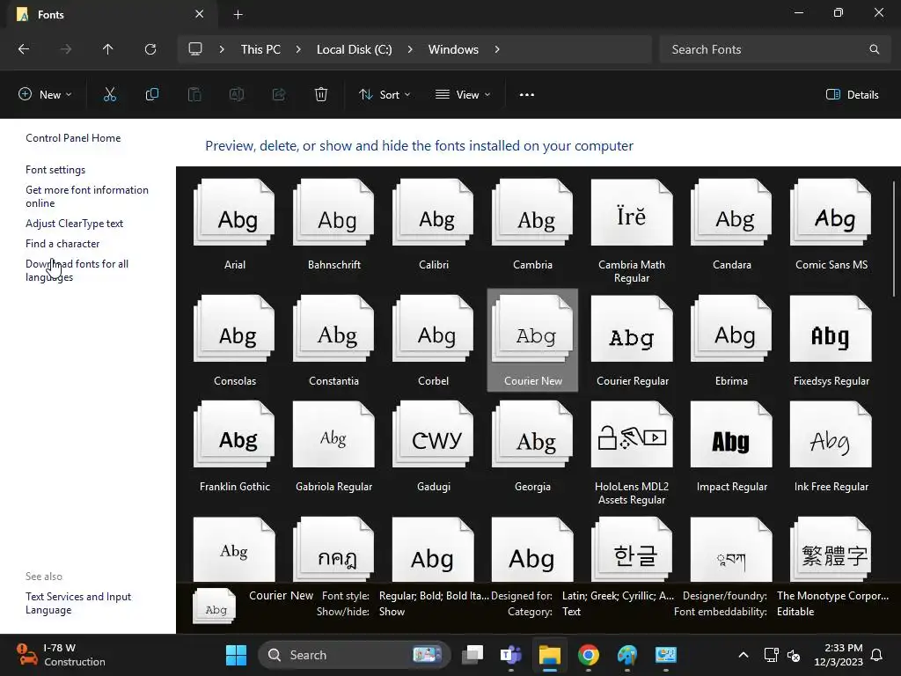This screenshot has width=901, height=676.
Task: Select Courier Regular font
Action: [632, 341]
